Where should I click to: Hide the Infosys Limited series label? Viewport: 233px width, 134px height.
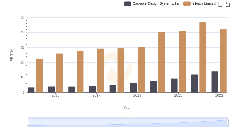[204, 3]
